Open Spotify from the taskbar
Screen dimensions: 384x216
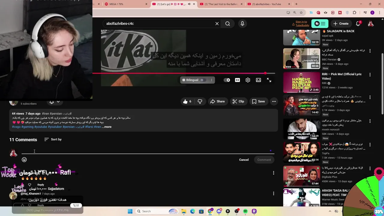pyautogui.click(x=245, y=211)
